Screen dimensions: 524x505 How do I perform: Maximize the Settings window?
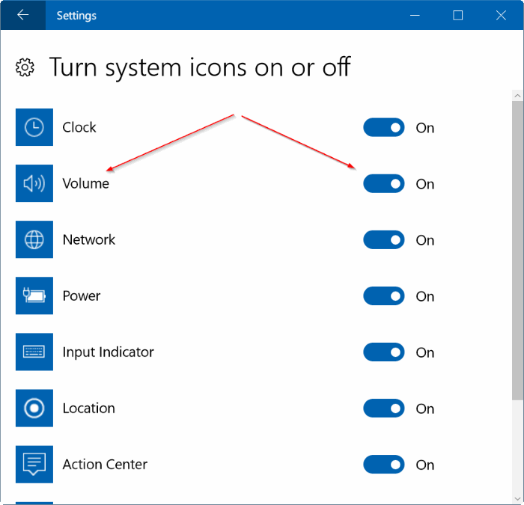click(458, 15)
